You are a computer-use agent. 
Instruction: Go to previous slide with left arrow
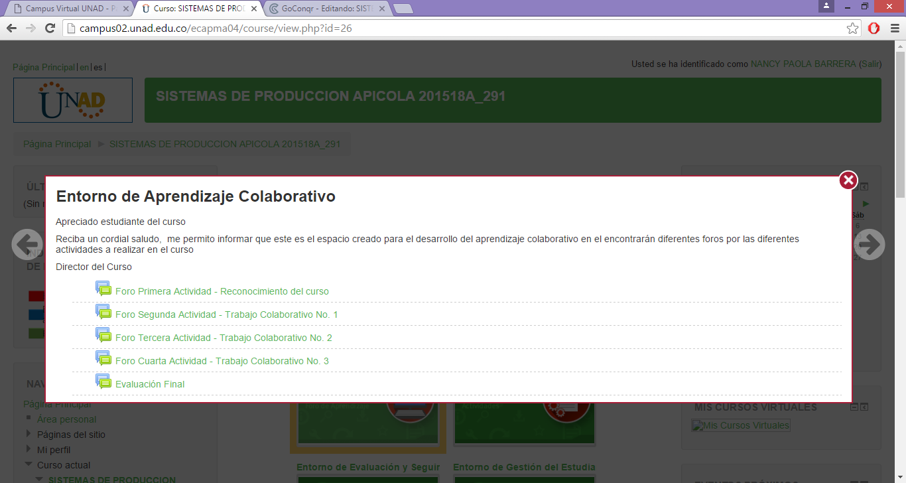pyautogui.click(x=27, y=244)
